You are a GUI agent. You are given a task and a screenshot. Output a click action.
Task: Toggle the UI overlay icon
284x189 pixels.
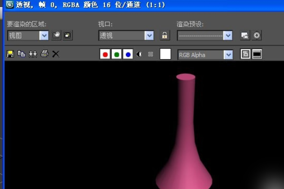pos(245,54)
